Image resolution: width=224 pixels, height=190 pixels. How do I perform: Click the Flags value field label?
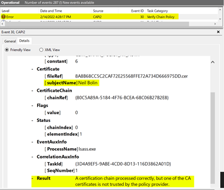tap(53, 113)
